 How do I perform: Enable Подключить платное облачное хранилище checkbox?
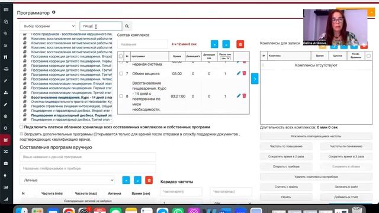[x=21, y=127]
